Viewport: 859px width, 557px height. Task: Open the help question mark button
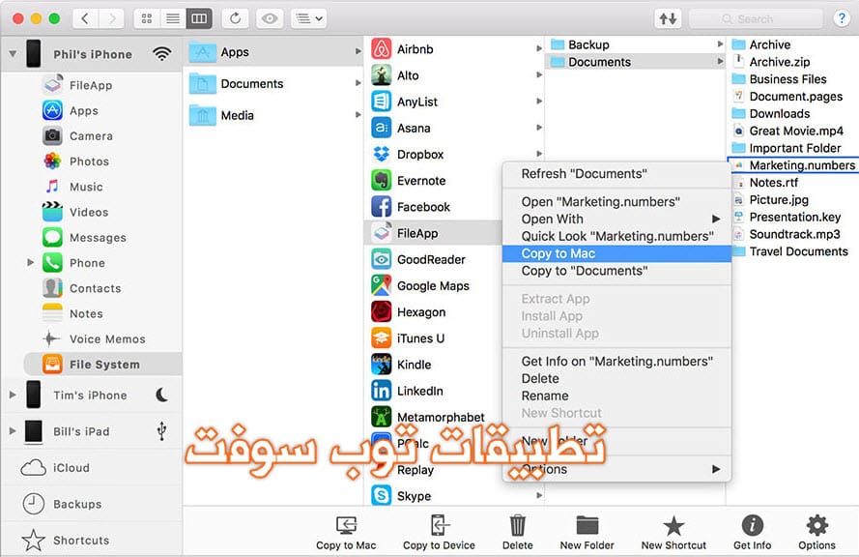point(842,18)
